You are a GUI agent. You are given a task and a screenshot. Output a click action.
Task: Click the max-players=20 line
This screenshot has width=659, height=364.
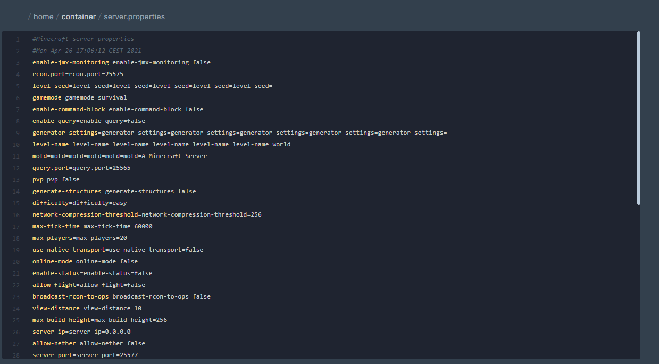79,238
